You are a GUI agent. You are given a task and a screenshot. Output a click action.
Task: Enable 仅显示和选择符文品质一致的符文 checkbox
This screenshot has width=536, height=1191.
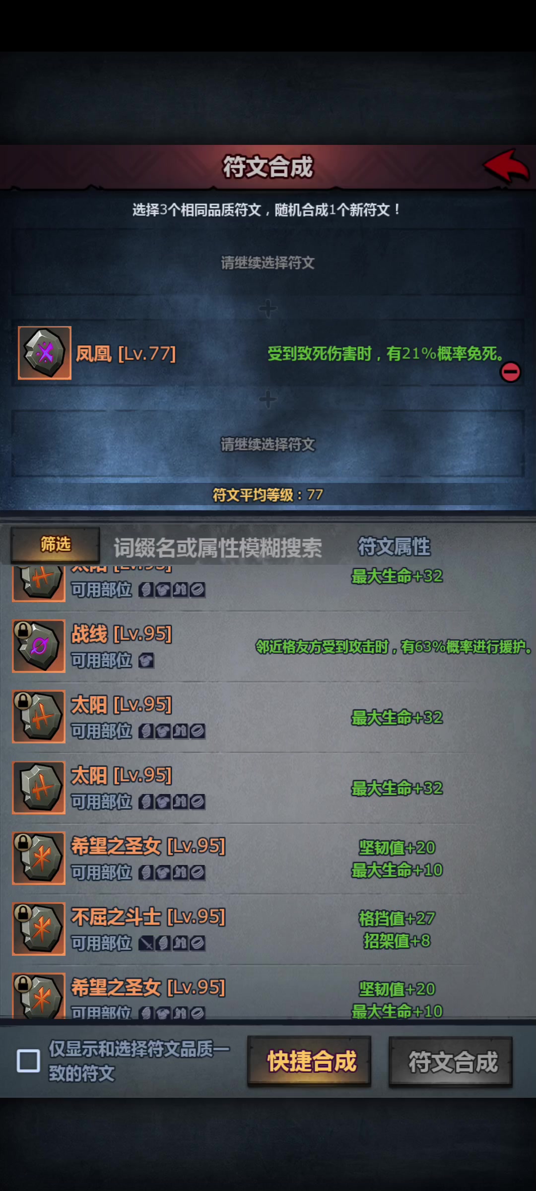click(28, 1061)
